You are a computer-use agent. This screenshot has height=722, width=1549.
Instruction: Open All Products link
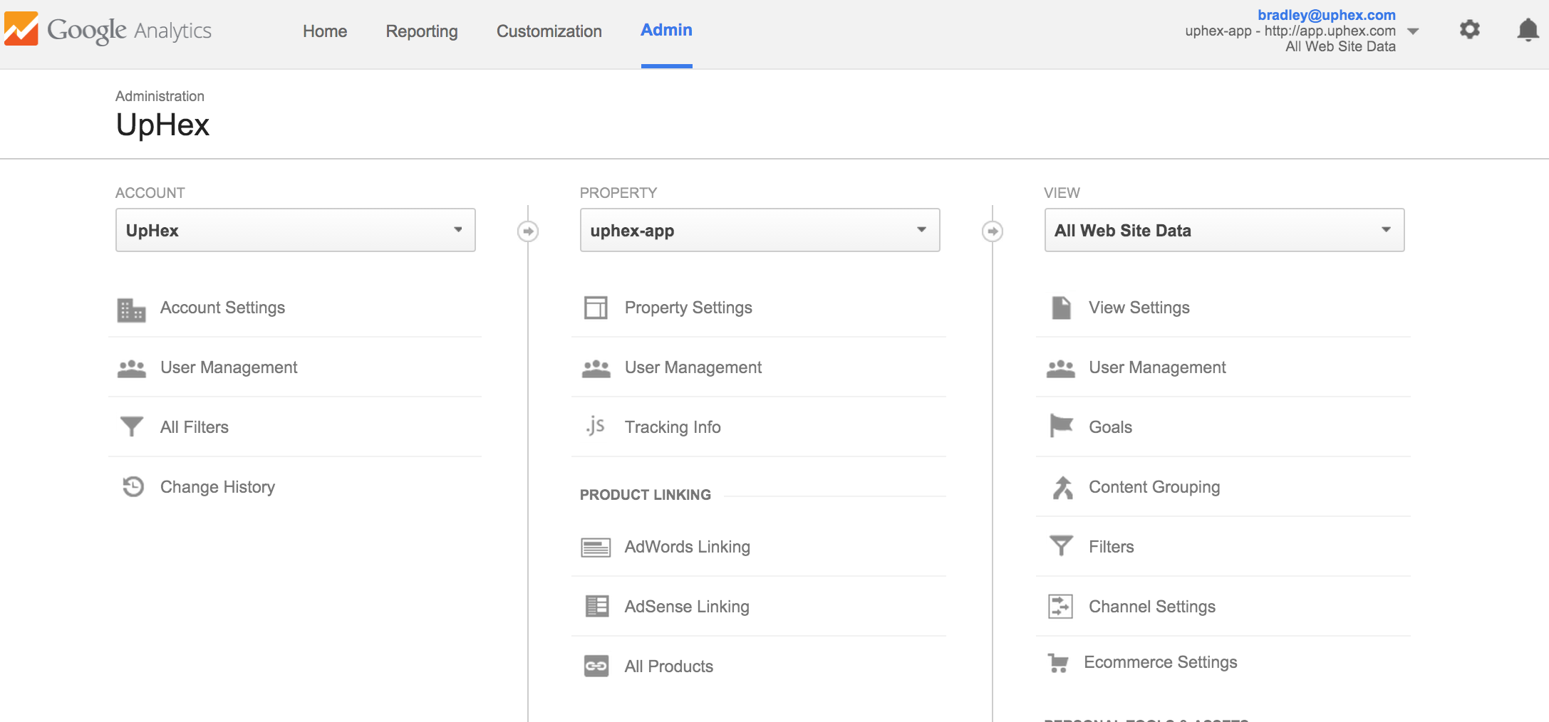click(669, 666)
